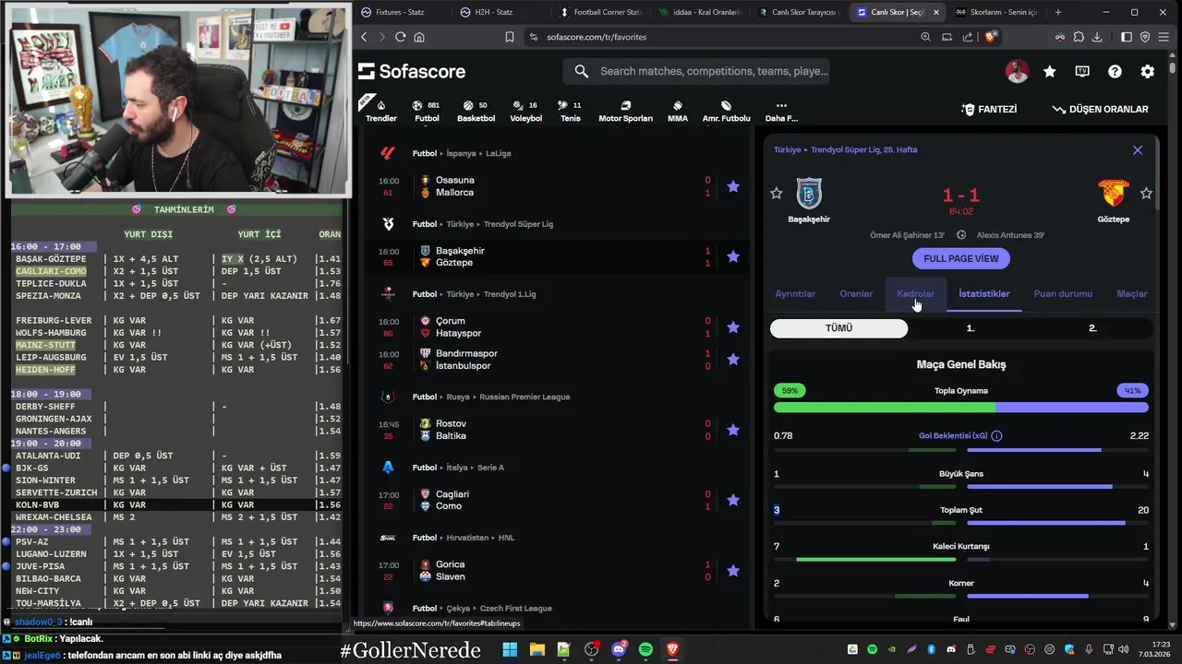Close the match details panel
This screenshot has width=1182, height=664.
click(x=1138, y=149)
